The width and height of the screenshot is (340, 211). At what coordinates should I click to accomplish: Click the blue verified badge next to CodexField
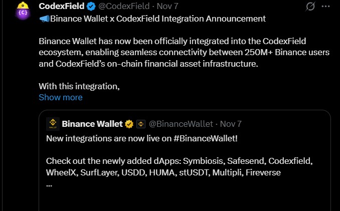91,7
